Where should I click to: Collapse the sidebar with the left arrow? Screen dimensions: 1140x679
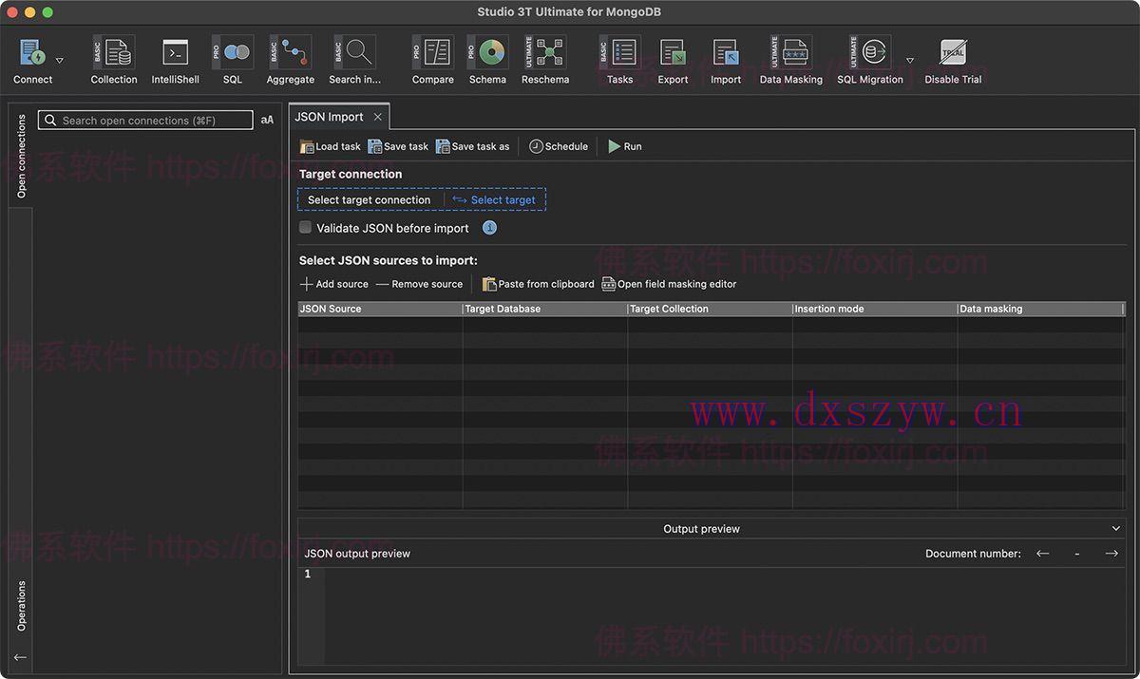20,657
